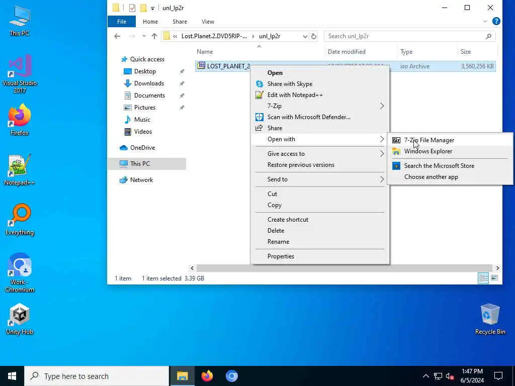Select Unity Hub desktop shortcut

pyautogui.click(x=20, y=319)
